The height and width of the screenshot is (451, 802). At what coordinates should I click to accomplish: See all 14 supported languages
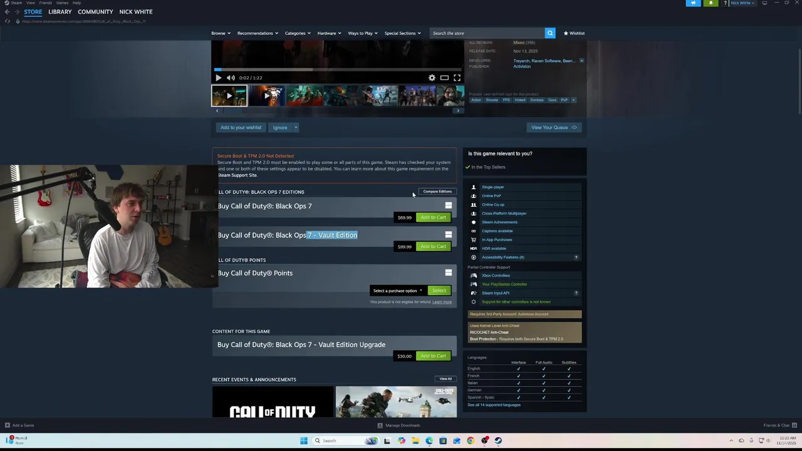pos(494,405)
